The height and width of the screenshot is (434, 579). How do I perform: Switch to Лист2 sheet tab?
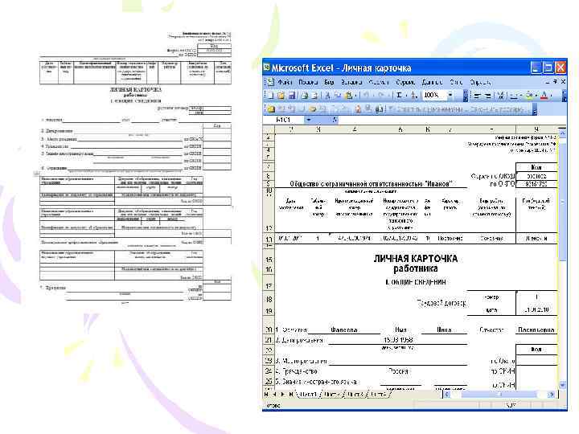(332, 395)
